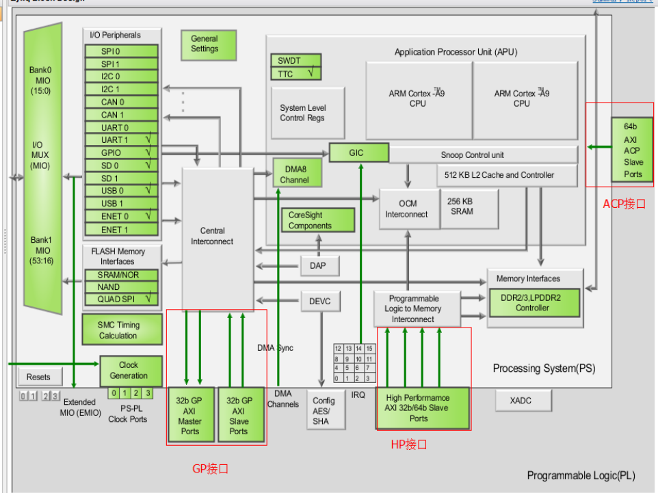Select the GIC block
This screenshot has height=493, width=658.
click(x=358, y=152)
